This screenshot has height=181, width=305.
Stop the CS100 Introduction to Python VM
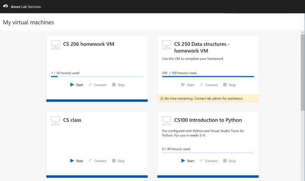229,161
